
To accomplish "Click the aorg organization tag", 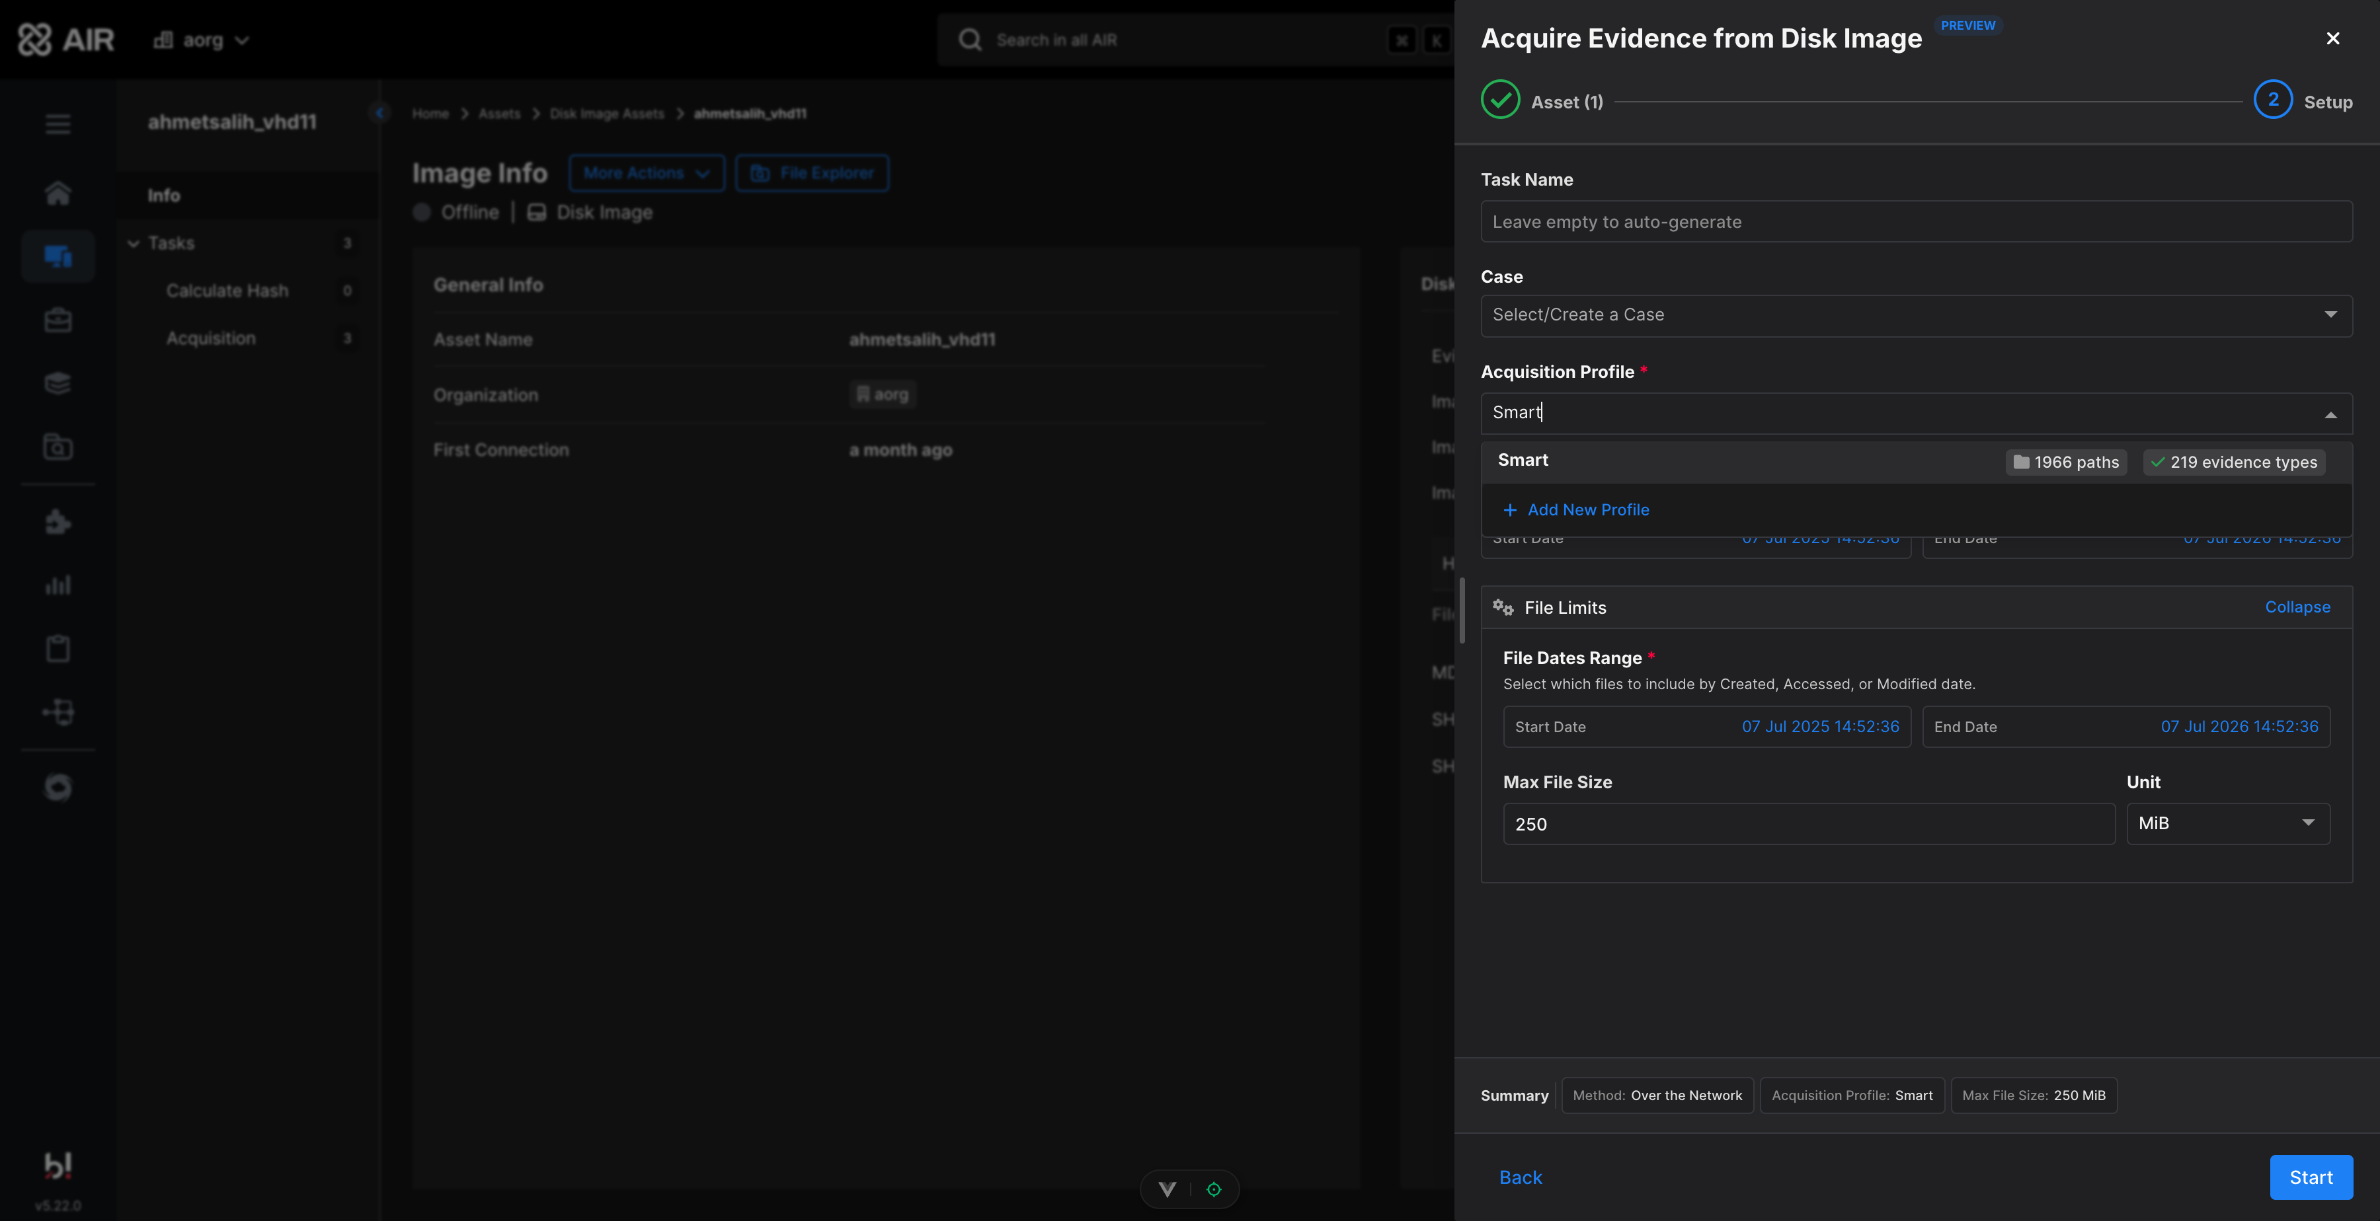I will click(883, 394).
